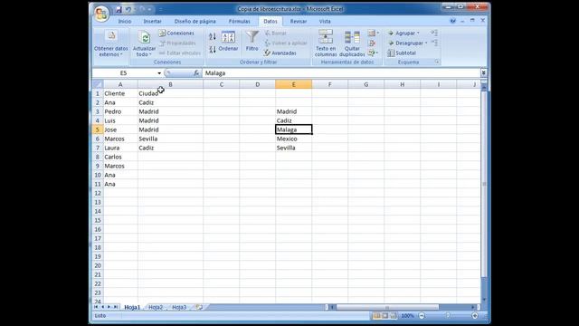Click the zoom out minus button
The height and width of the screenshot is (326, 579).
coord(422,316)
